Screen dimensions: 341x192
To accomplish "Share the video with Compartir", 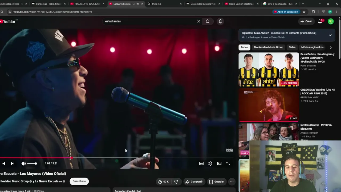I will 194,182.
